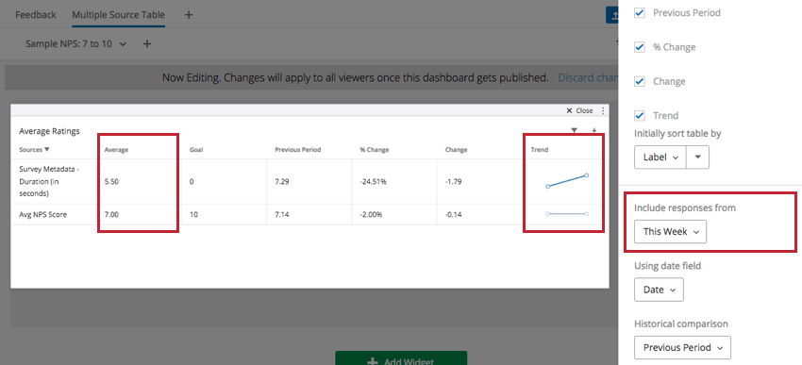Open the Feedback tab
The width and height of the screenshot is (802, 365).
pyautogui.click(x=35, y=15)
